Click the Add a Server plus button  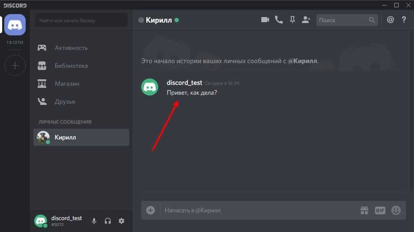(15, 66)
